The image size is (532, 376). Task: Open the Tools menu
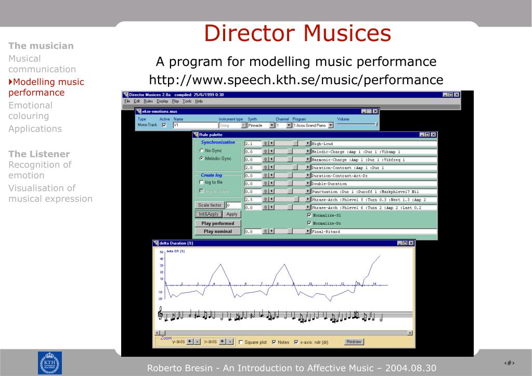pos(187,101)
